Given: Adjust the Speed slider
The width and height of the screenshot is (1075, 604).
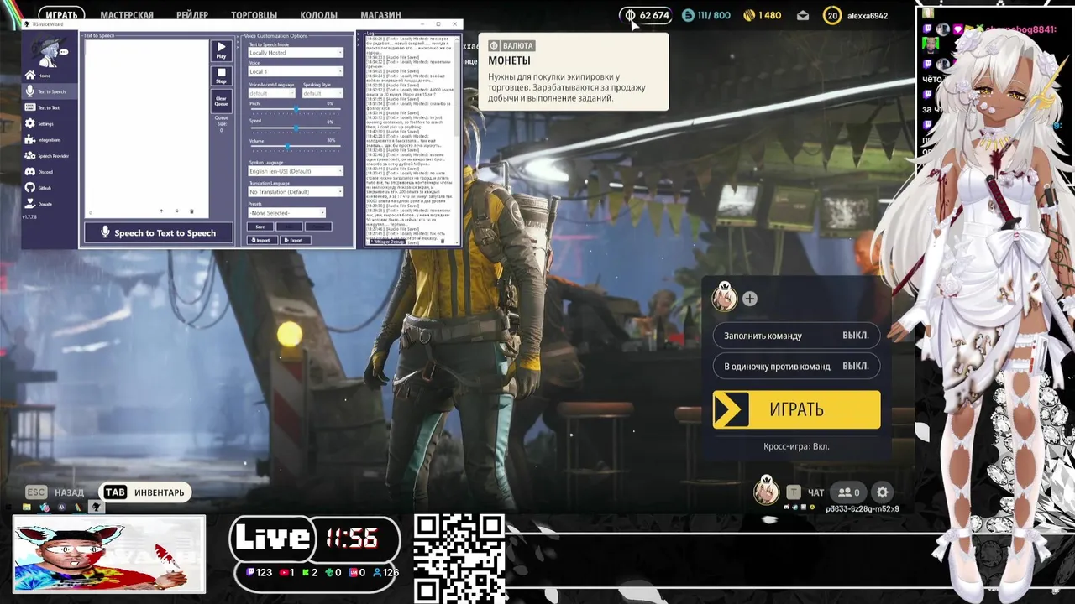Looking at the screenshot, I should point(296,128).
